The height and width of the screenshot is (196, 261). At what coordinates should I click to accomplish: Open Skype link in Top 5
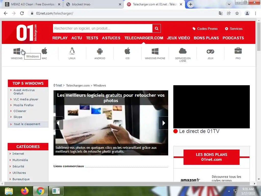[18, 117]
